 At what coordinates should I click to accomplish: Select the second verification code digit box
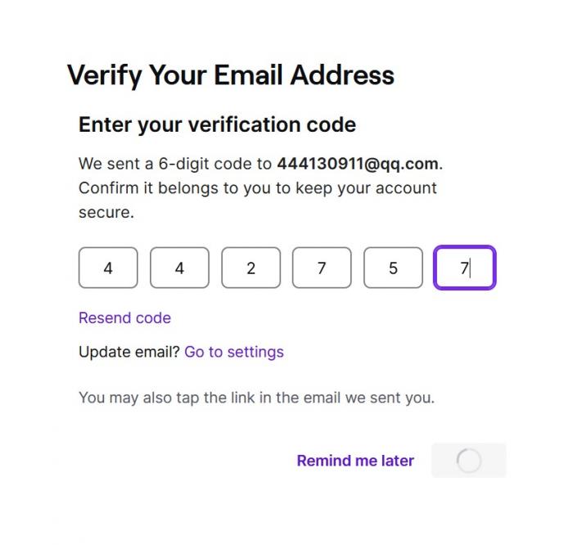179,268
